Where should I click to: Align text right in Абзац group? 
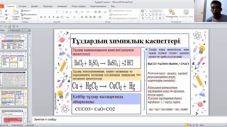90,17
